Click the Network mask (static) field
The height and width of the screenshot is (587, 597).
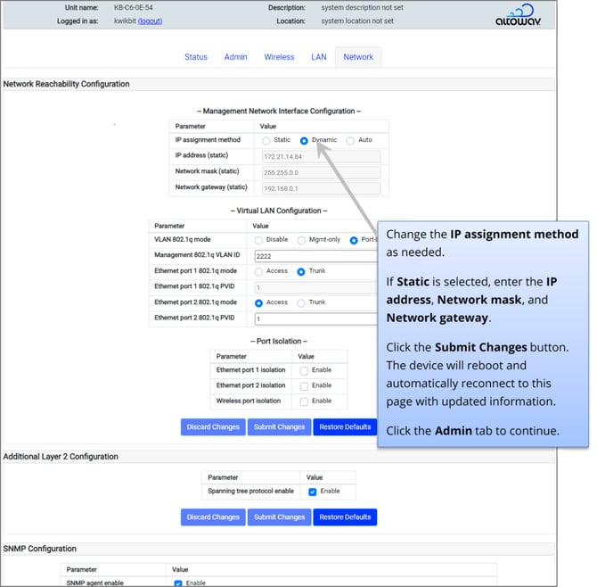point(321,172)
